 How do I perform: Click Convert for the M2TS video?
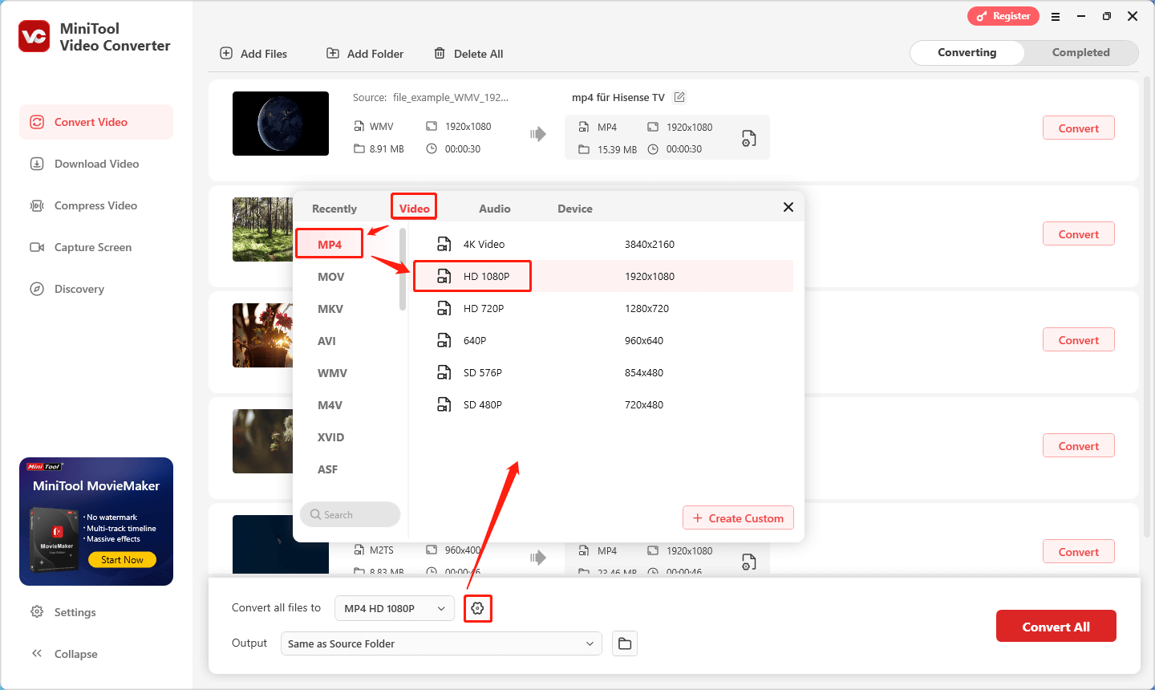[x=1079, y=552]
